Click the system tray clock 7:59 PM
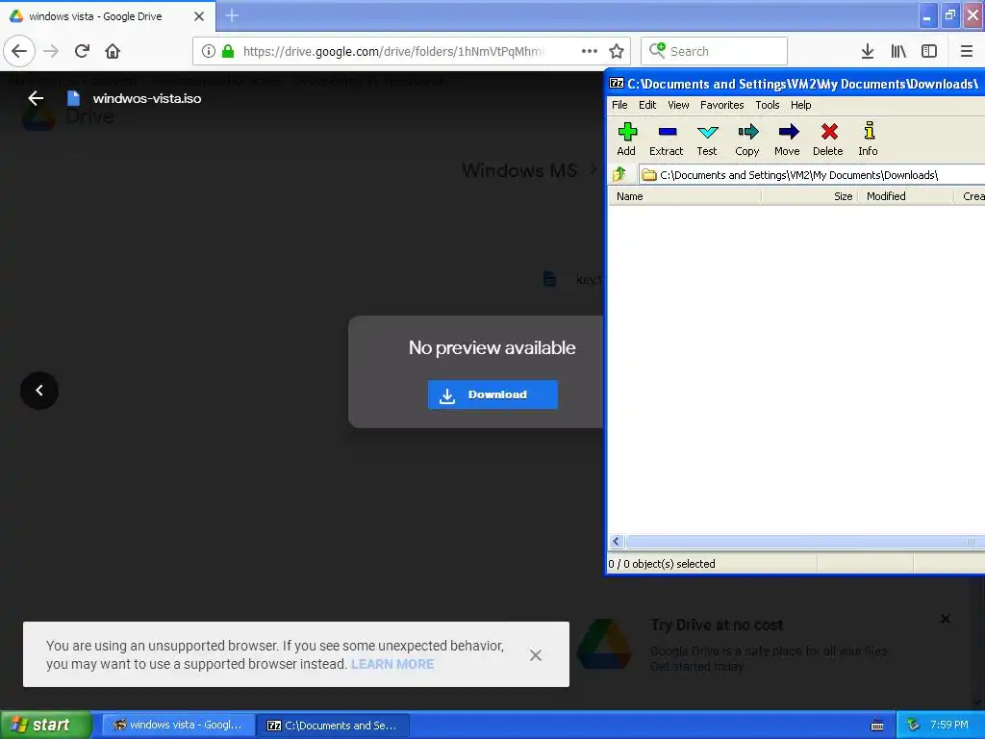 949,725
